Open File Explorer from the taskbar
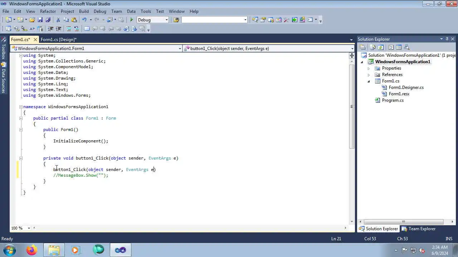 (x=54, y=250)
